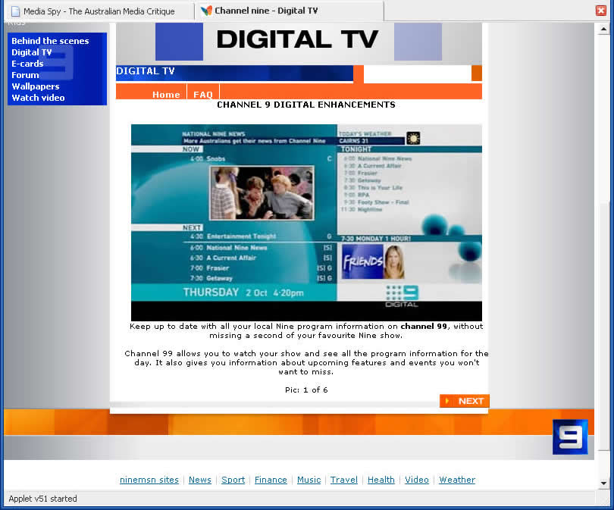Screen dimensions: 614x510
Task: Open the FAQ tab
Action: point(203,95)
